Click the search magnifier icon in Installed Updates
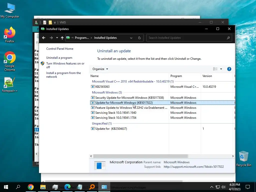The height and width of the screenshot is (192, 256). click(x=228, y=38)
